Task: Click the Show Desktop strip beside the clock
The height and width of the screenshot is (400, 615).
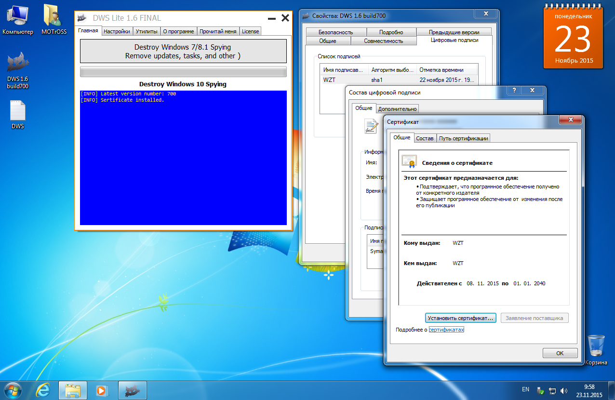Action: (x=611, y=390)
